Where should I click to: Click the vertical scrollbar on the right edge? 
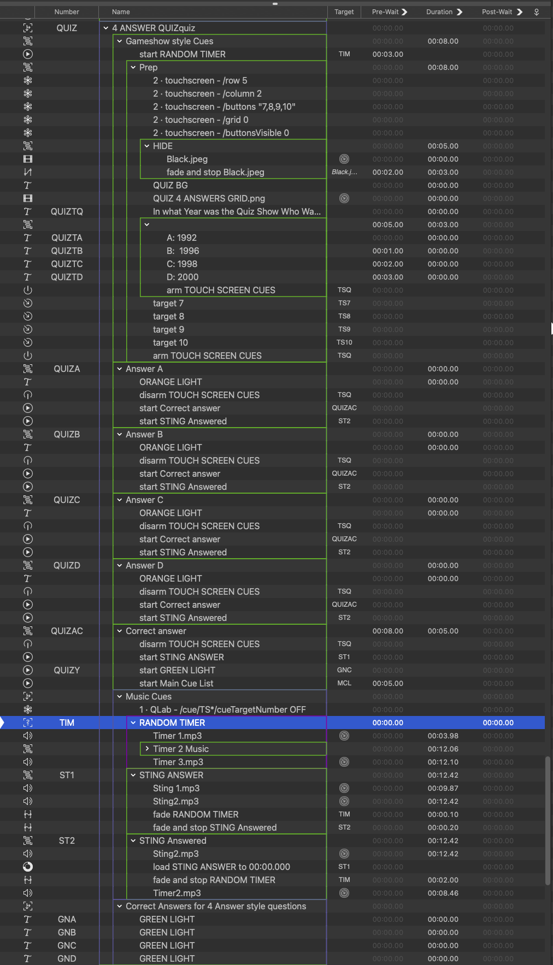[548, 819]
